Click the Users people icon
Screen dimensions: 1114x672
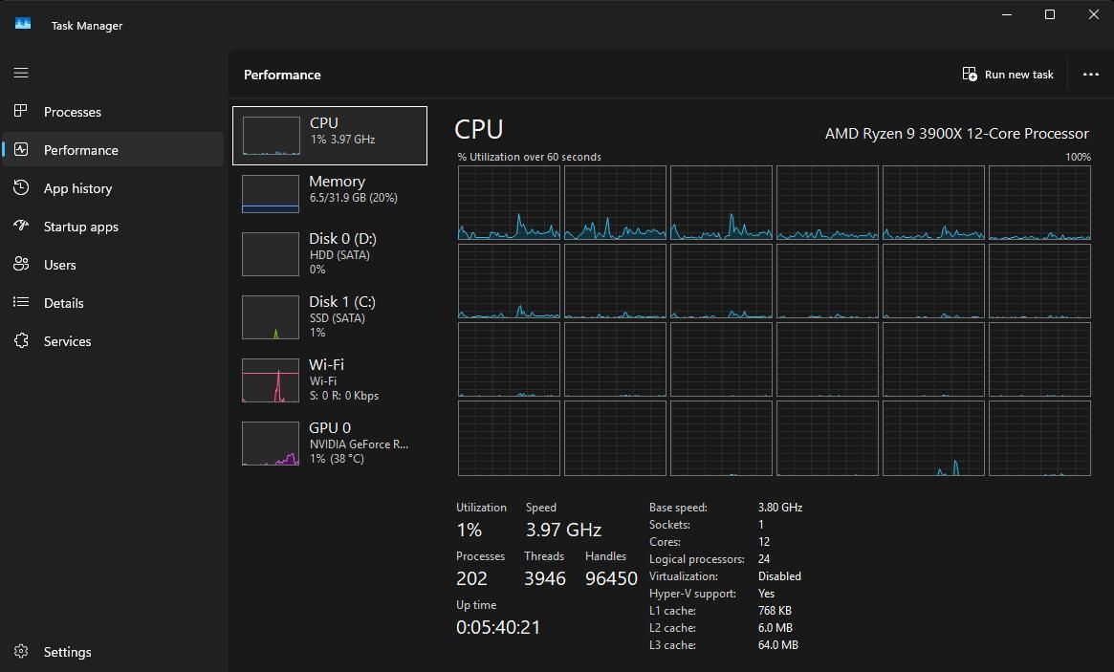21,264
